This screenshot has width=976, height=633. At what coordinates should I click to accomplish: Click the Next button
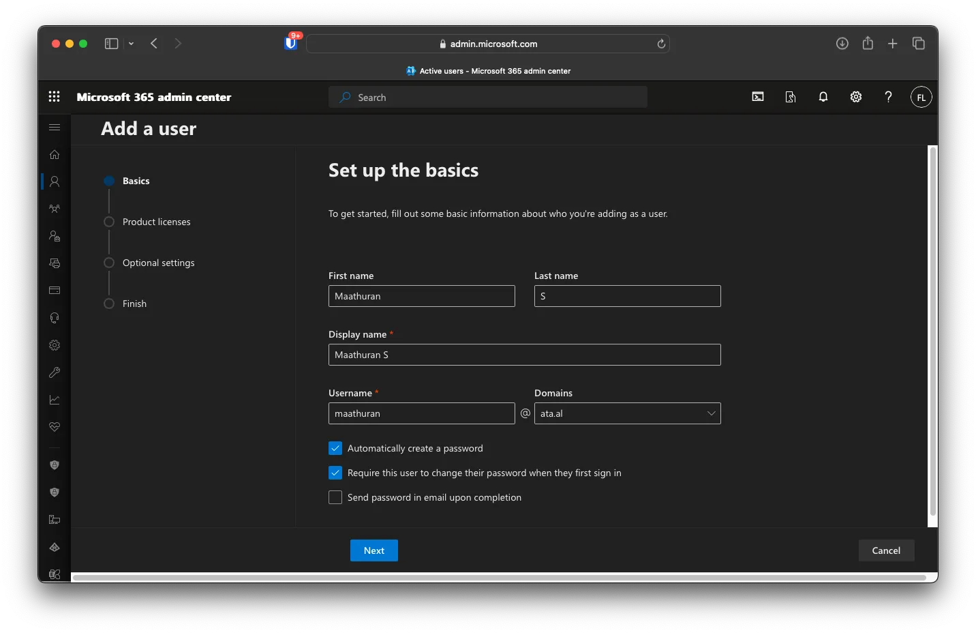pos(374,550)
